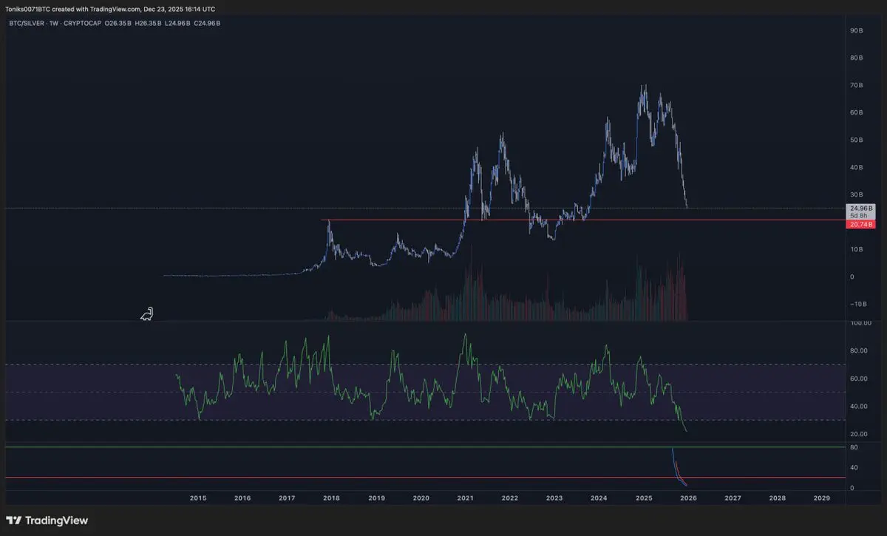Click the small dinosaur icon on chart
The height and width of the screenshot is (536, 887).
147,314
